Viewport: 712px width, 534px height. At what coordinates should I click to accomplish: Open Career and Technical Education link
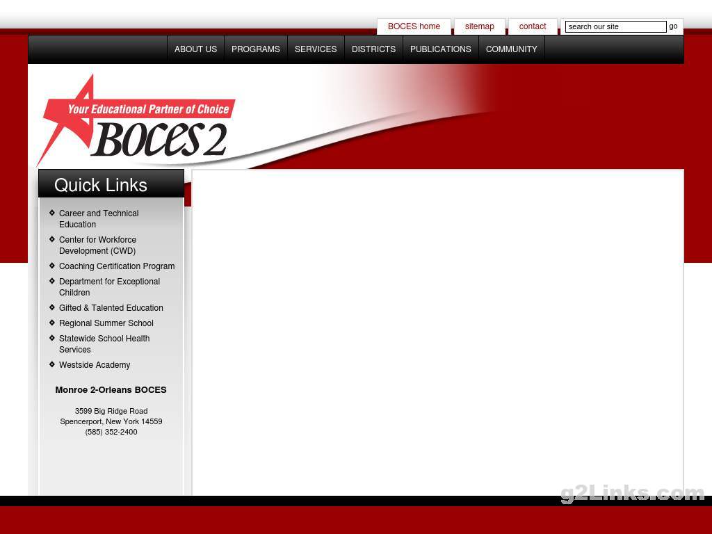pos(98,219)
